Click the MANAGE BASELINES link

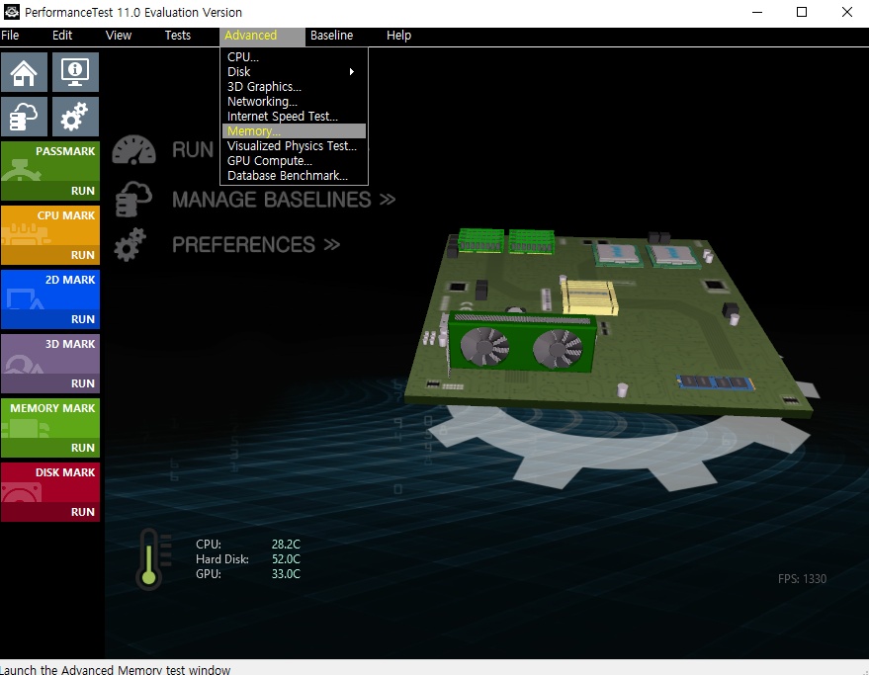tap(284, 200)
